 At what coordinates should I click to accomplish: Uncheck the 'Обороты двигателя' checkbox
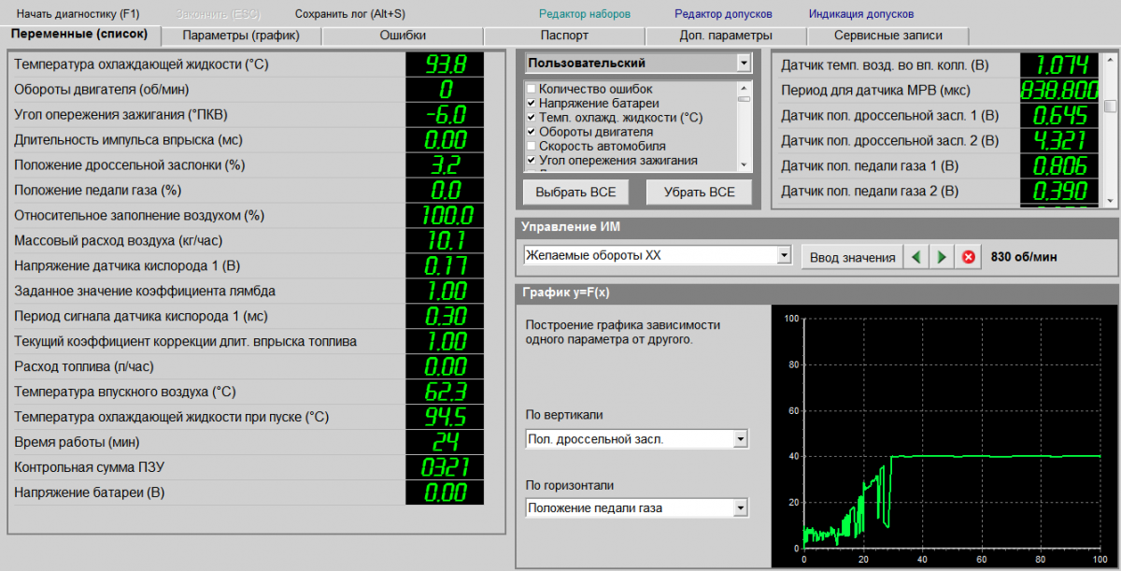point(532,132)
